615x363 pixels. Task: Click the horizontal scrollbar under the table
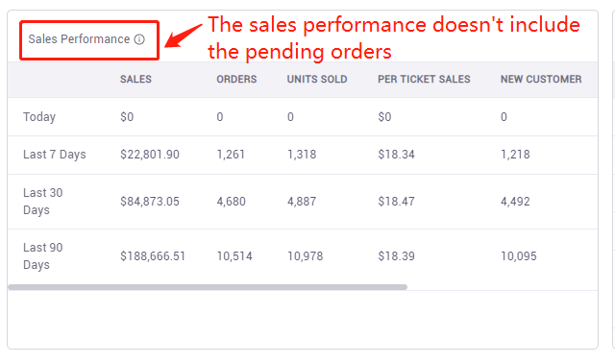(x=208, y=287)
